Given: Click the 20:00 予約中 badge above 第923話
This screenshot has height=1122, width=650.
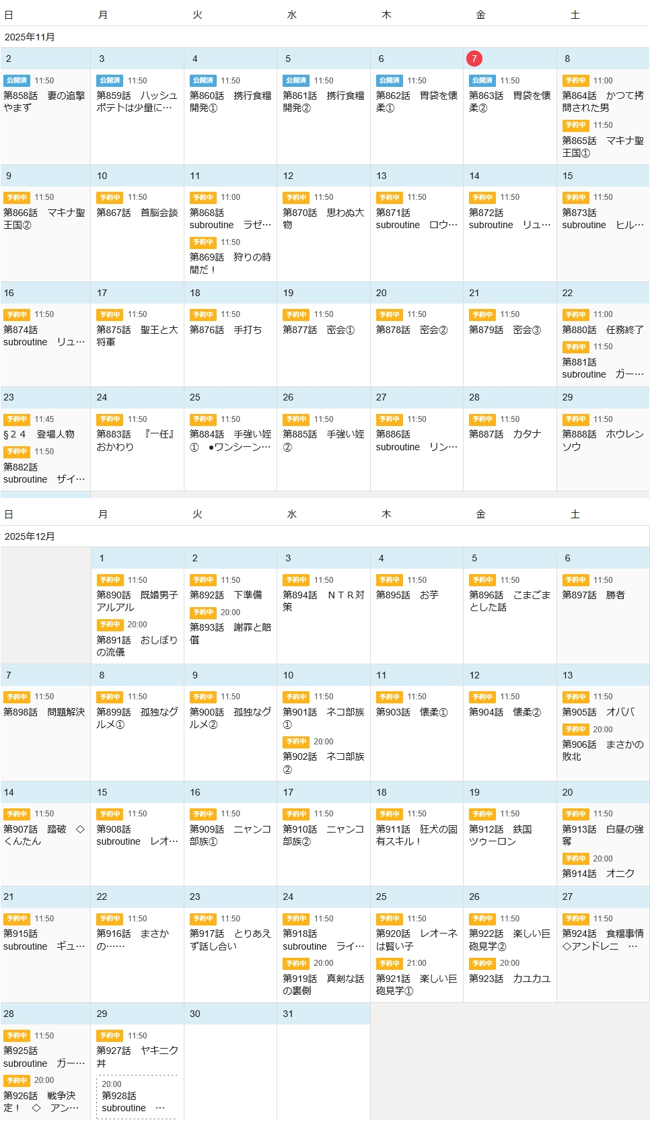Looking at the screenshot, I should (x=482, y=963).
